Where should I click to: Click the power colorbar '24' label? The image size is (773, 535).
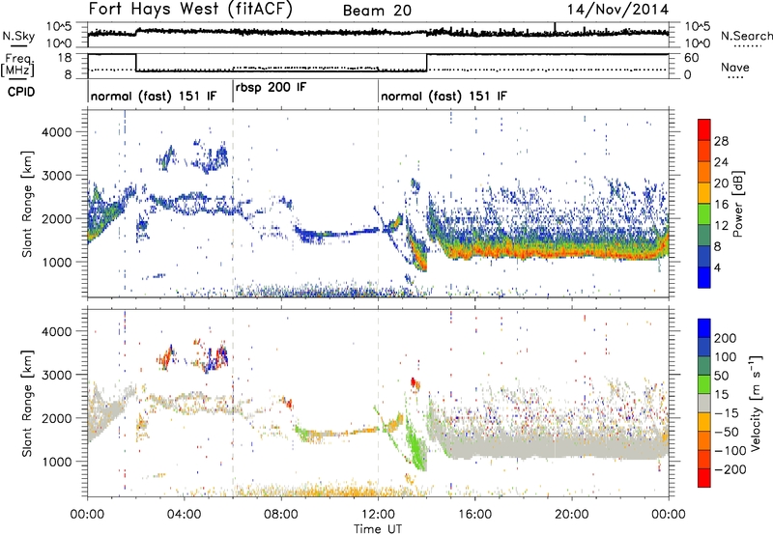721,162
